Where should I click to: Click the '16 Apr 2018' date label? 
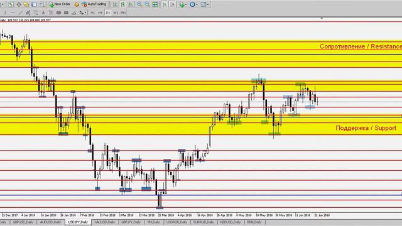205,215
